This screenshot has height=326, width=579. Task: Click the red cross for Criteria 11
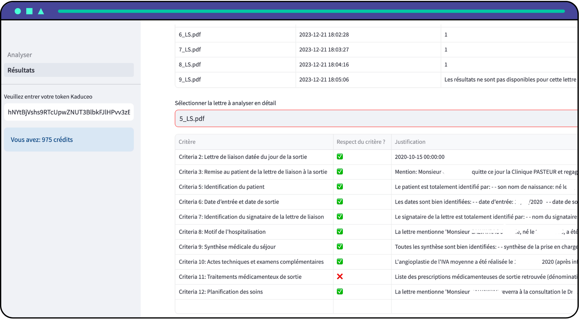pos(340,276)
